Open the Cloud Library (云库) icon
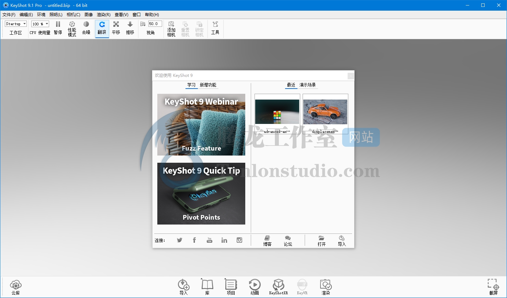507x298 pixels. tap(15, 287)
